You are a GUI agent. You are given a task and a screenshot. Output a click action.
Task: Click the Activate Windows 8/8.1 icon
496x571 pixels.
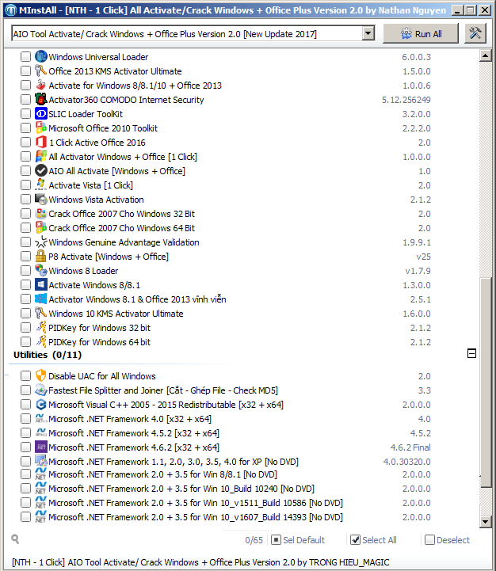click(x=41, y=285)
